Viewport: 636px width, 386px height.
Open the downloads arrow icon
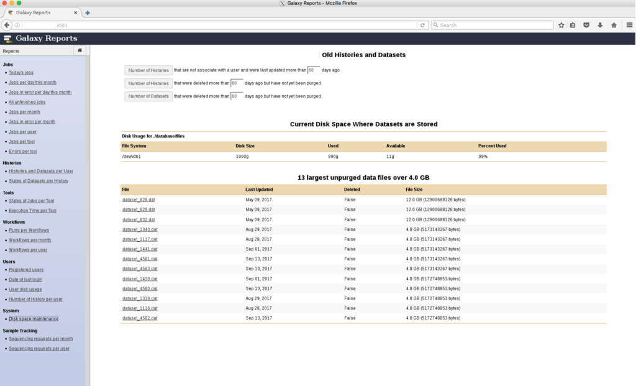600,25
